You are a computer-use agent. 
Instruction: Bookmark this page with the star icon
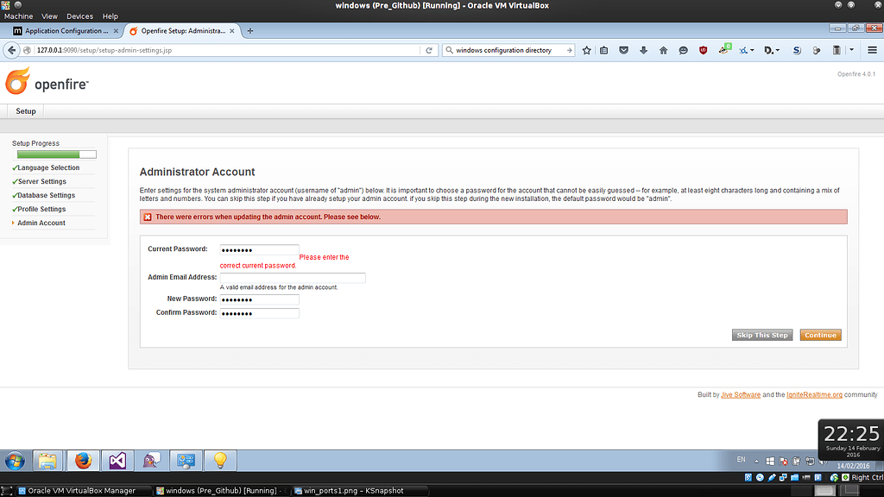click(x=586, y=50)
